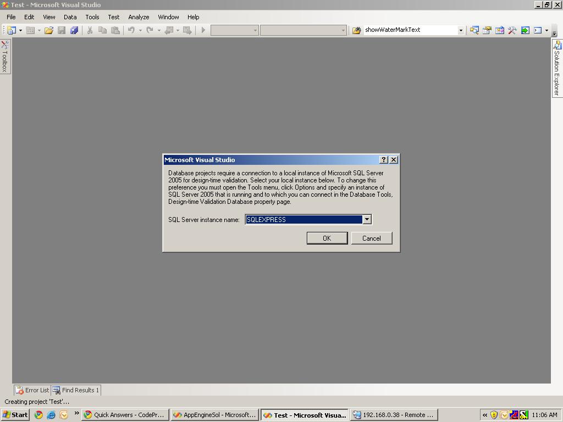The height and width of the screenshot is (422, 563).
Task: Expand the Add New Item dropdown arrow
Action: point(39,31)
